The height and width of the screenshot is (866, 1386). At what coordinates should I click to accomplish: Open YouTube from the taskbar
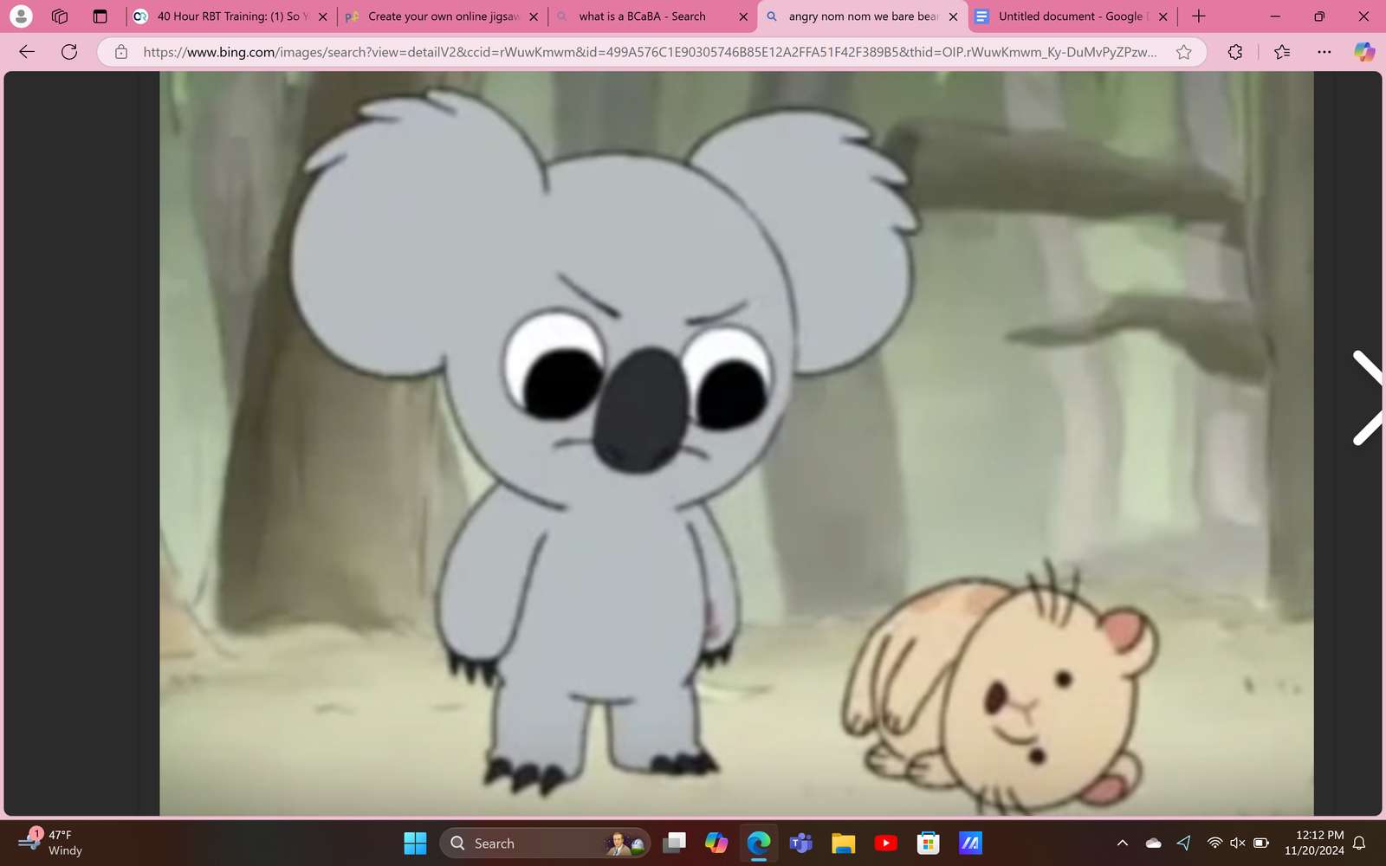pyautogui.click(x=885, y=843)
